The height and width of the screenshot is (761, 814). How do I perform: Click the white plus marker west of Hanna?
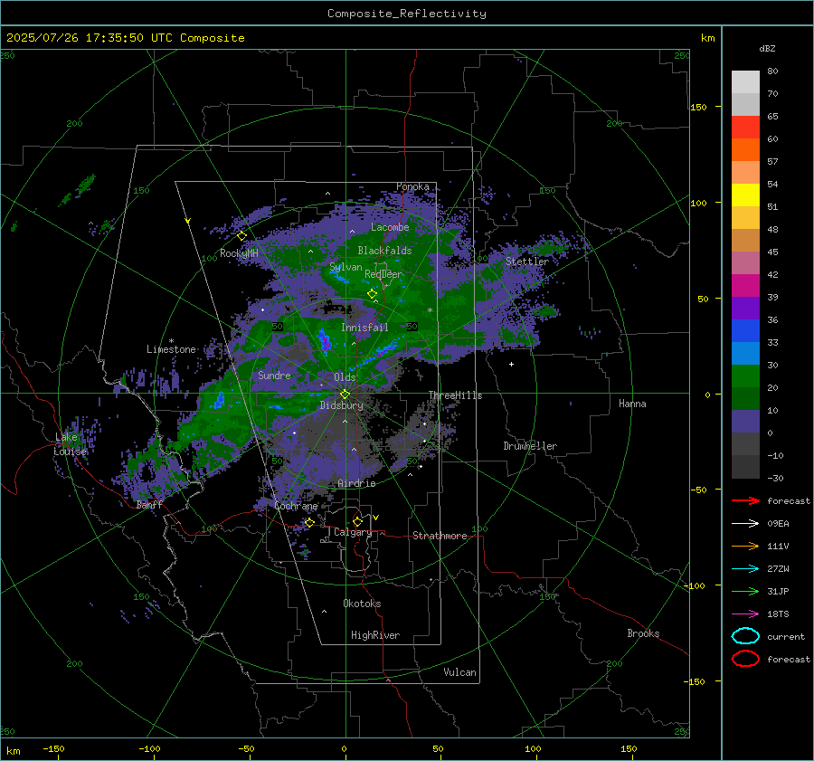coord(511,364)
